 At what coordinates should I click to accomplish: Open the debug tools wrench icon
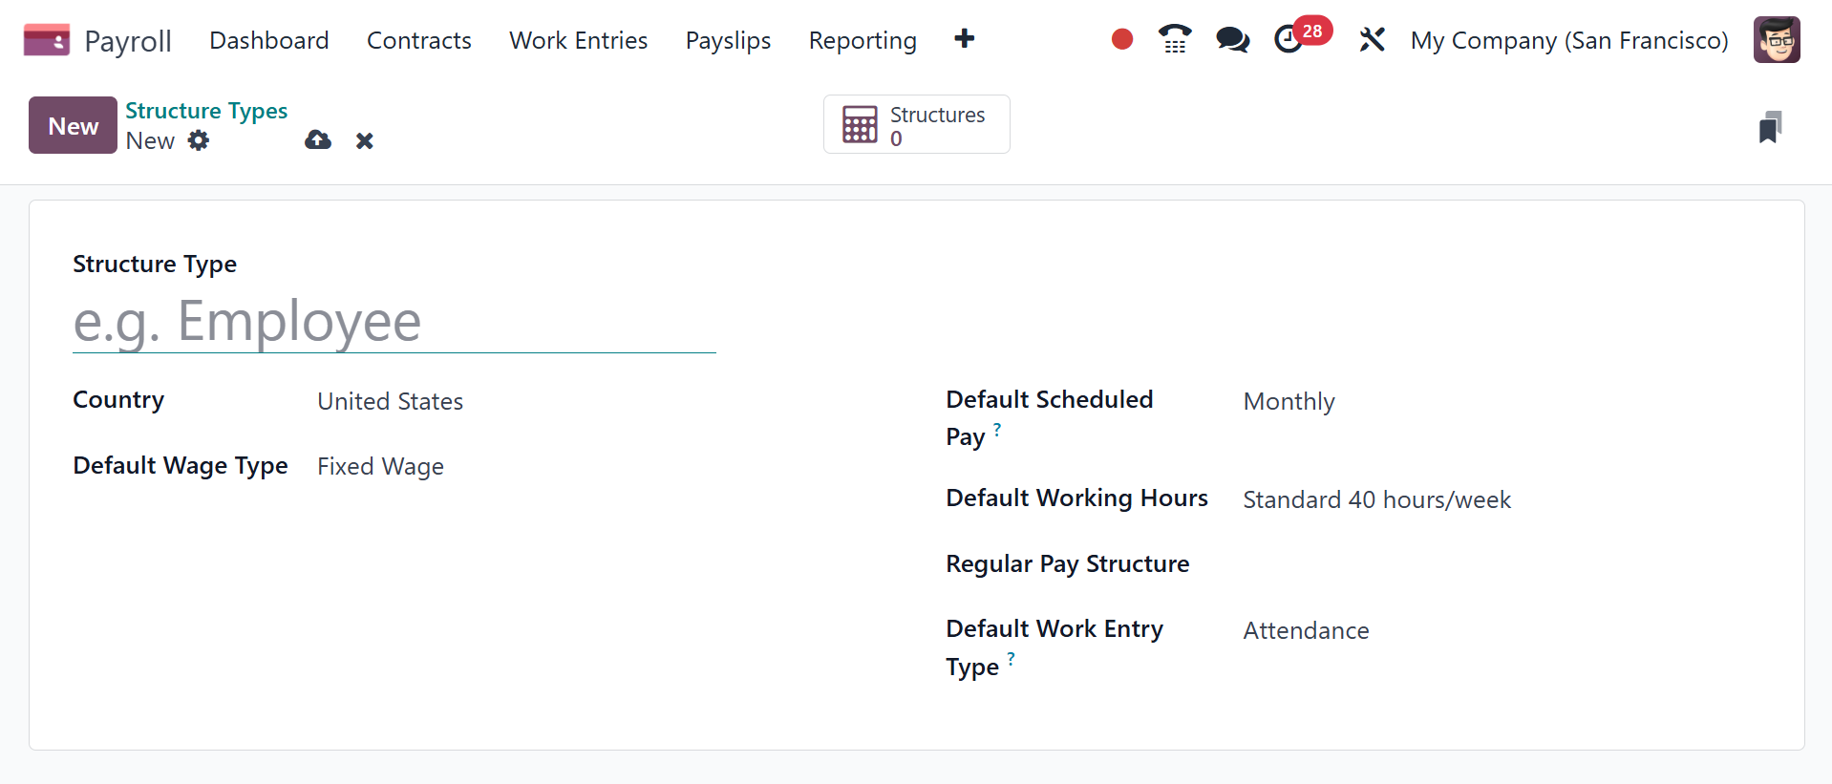click(1372, 39)
